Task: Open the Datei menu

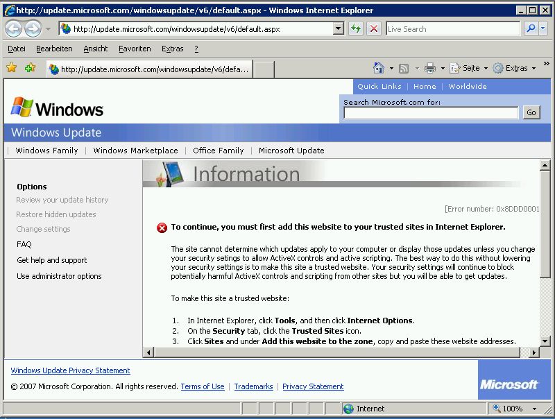Action: (17, 49)
